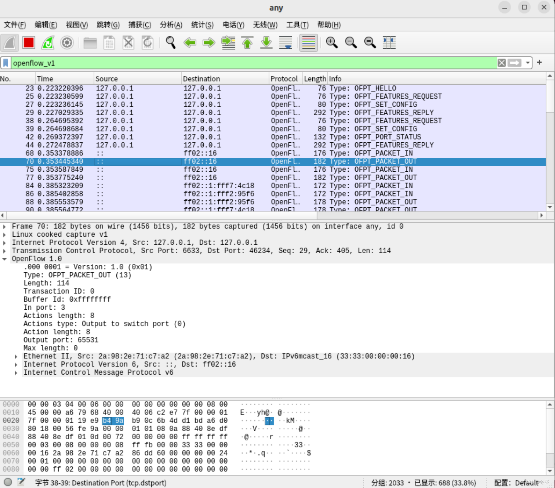
Task: Select the Output port: 65531 field
Action: [x=61, y=340]
